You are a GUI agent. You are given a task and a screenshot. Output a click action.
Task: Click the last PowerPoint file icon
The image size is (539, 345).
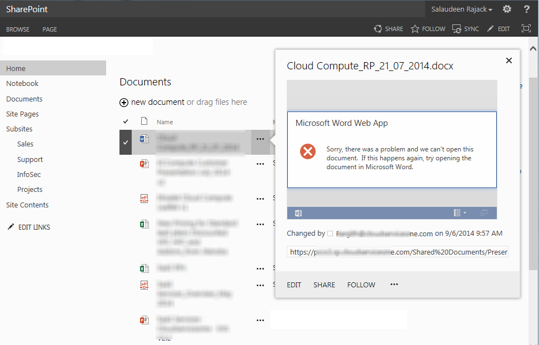click(144, 320)
